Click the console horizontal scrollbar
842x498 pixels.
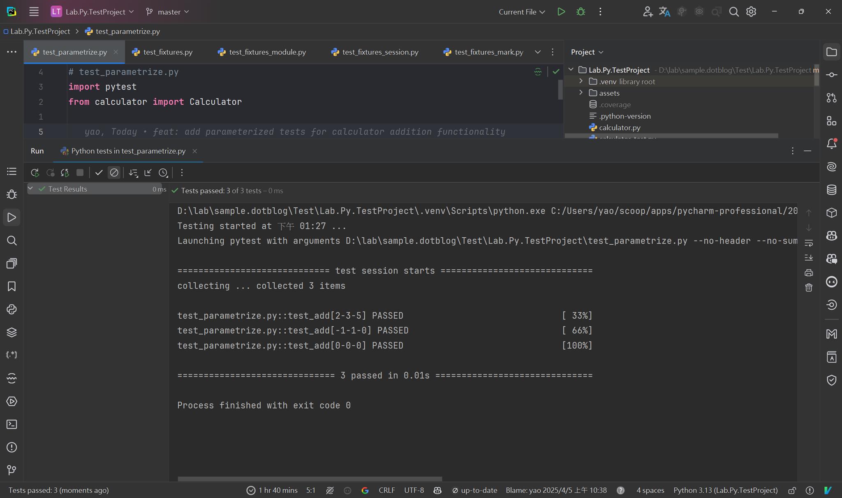click(310, 479)
